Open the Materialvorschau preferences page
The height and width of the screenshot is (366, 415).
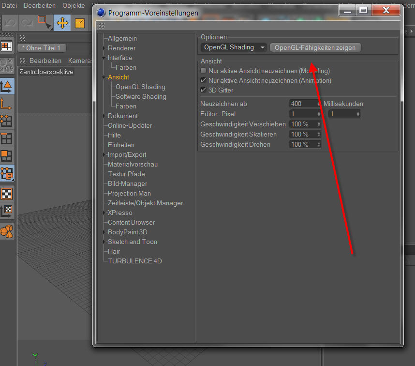coord(133,164)
